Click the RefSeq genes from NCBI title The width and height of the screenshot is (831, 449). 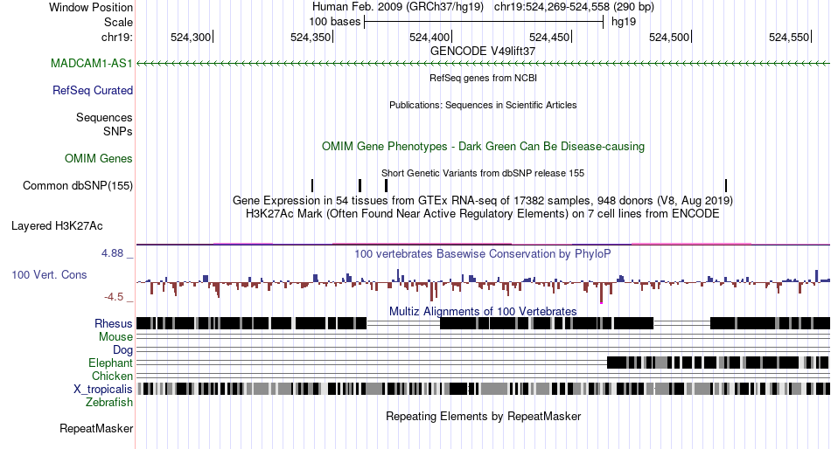pos(484,78)
